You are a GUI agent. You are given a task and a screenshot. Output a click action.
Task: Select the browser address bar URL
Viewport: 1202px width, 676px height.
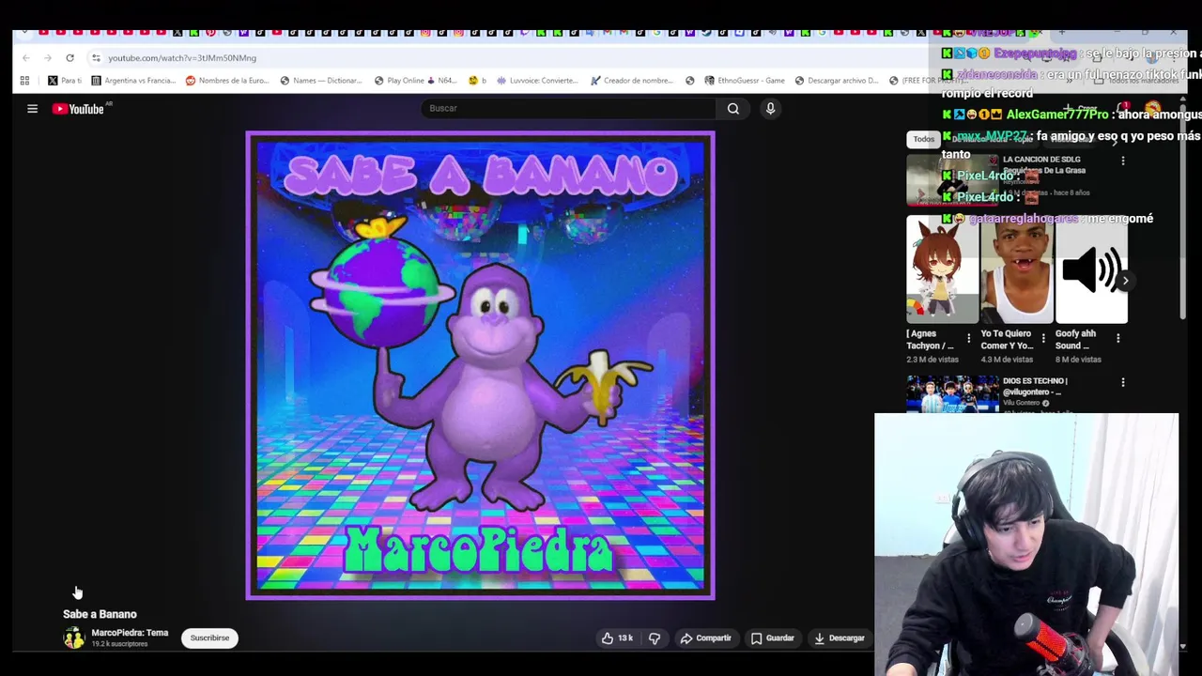pos(182,58)
